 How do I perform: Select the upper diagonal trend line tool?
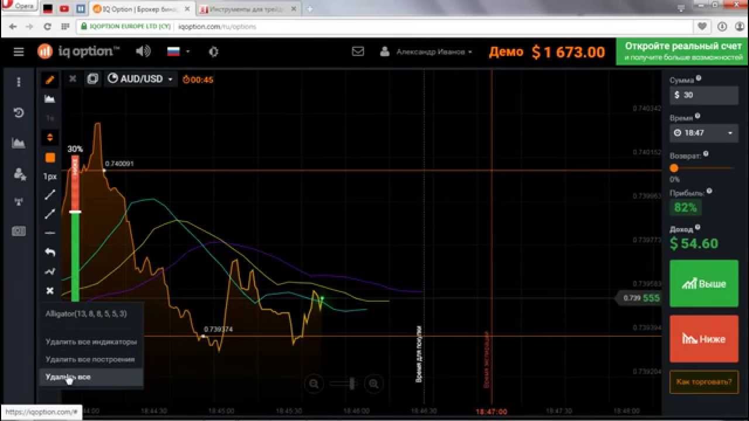(50, 195)
